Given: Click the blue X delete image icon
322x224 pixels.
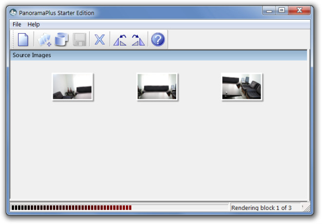Looking at the screenshot, I should tap(100, 40).
